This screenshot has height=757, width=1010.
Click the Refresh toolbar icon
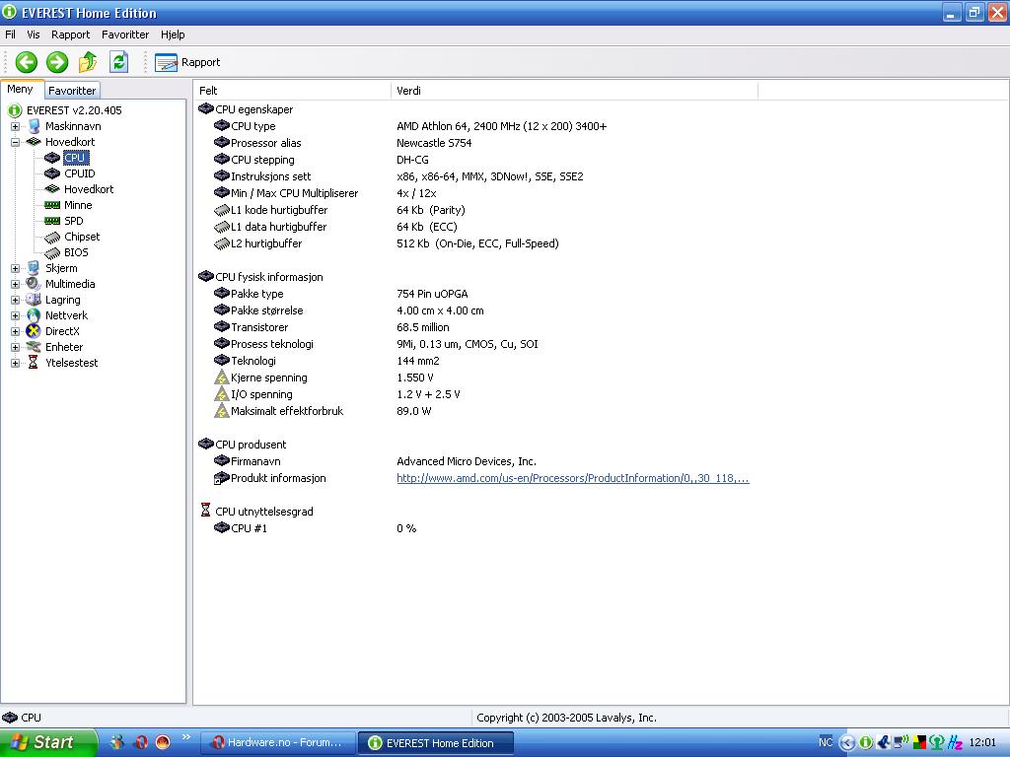[118, 62]
